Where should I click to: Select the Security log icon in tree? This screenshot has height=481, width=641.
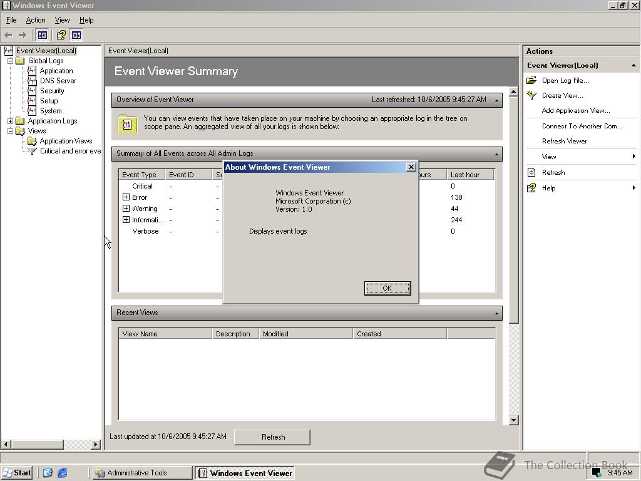pyautogui.click(x=32, y=91)
